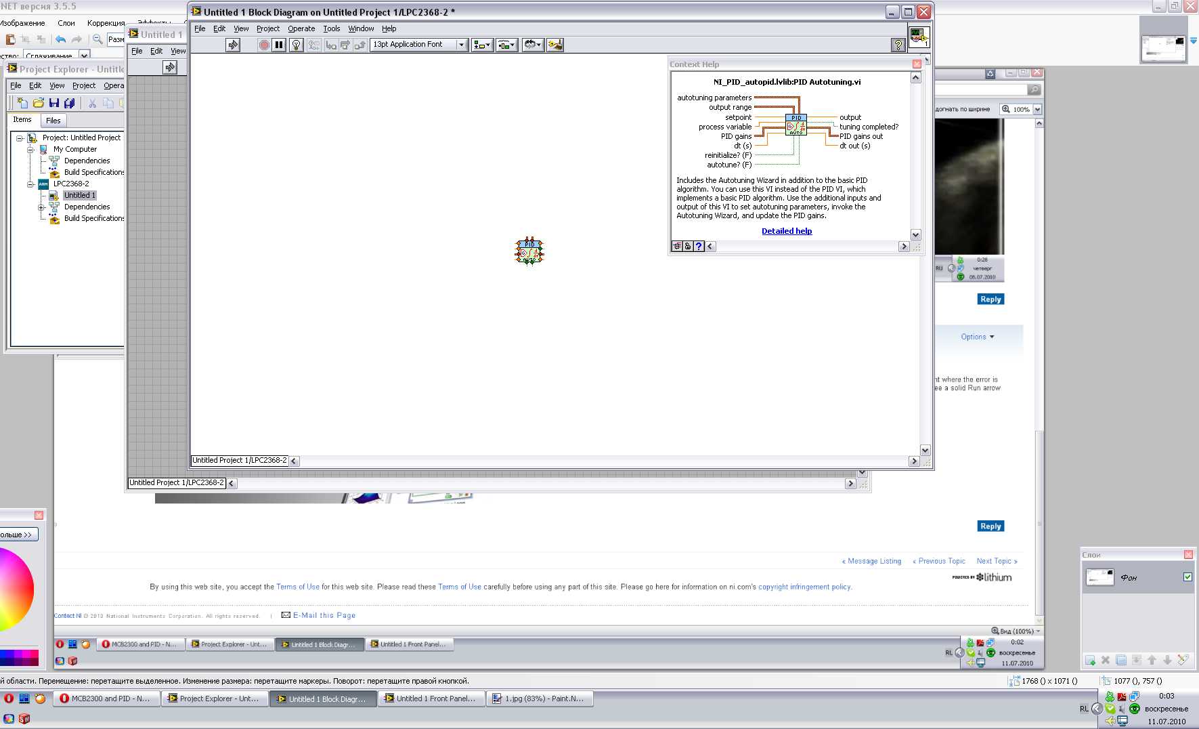
Task: Click the Step Out debugging icon
Action: coord(360,45)
